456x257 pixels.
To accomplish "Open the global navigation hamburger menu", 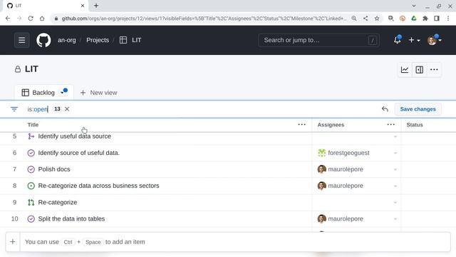I will pyautogui.click(x=22, y=40).
